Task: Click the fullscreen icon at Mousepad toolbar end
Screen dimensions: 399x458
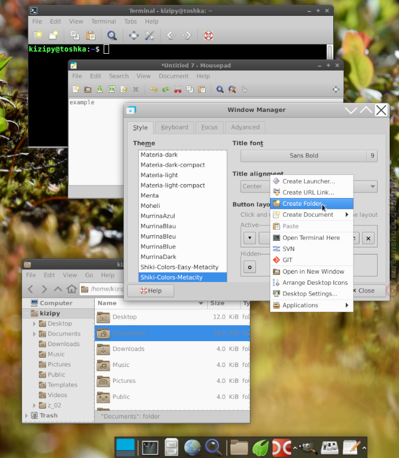Action: pyautogui.click(x=336, y=89)
